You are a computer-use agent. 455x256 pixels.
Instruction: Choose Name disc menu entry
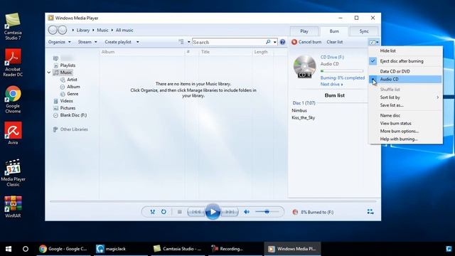point(405,115)
